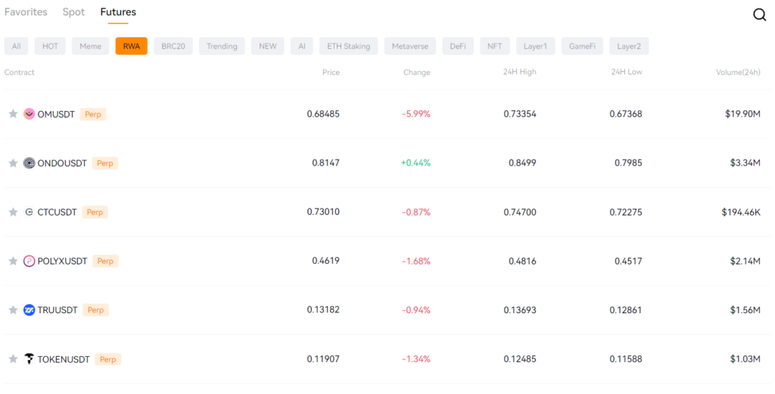The width and height of the screenshot is (775, 394).
Task: Click the TRUUSDT coin logo
Action: click(x=30, y=310)
